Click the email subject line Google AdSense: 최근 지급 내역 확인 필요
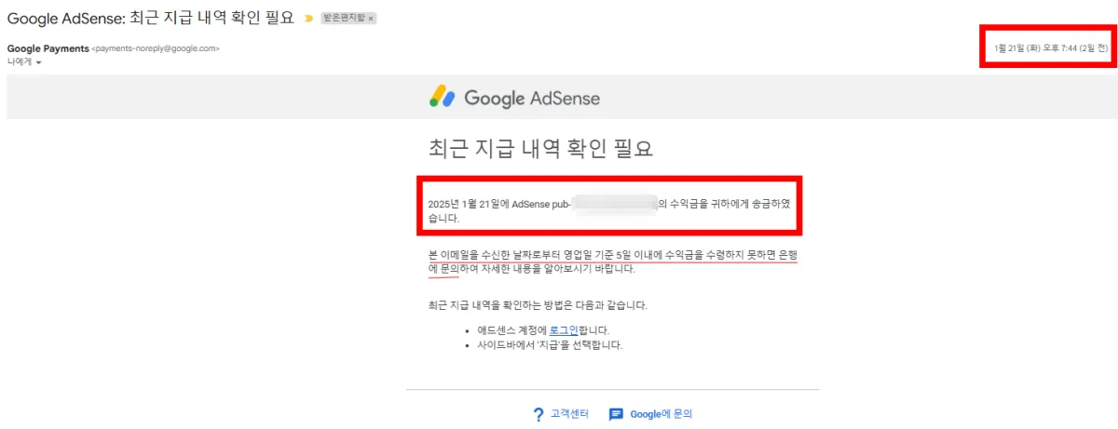 point(153,19)
